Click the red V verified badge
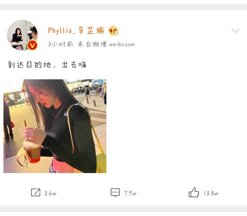The width and height of the screenshot is (247, 216). pyautogui.click(x=32, y=46)
